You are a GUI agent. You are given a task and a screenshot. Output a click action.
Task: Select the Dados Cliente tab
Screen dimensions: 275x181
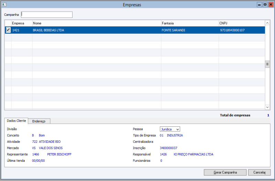coord(16,121)
